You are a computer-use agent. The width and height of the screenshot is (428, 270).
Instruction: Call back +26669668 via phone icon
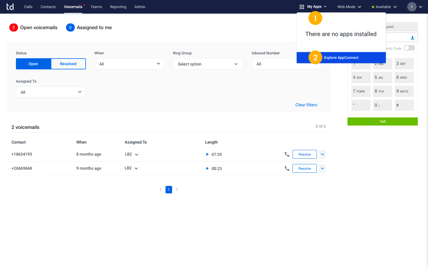click(x=287, y=168)
